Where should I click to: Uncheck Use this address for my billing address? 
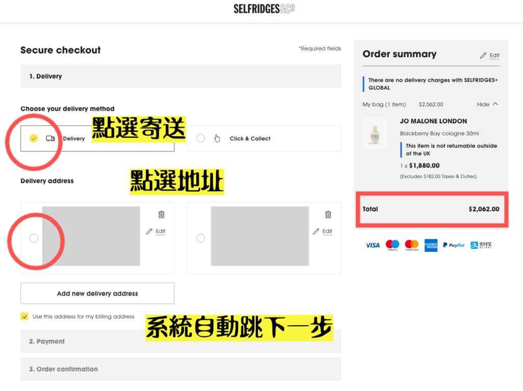25,317
